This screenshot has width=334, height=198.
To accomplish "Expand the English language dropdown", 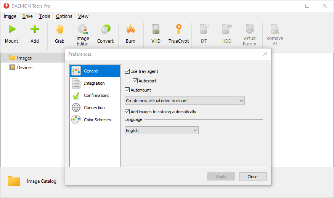I will 161,130.
